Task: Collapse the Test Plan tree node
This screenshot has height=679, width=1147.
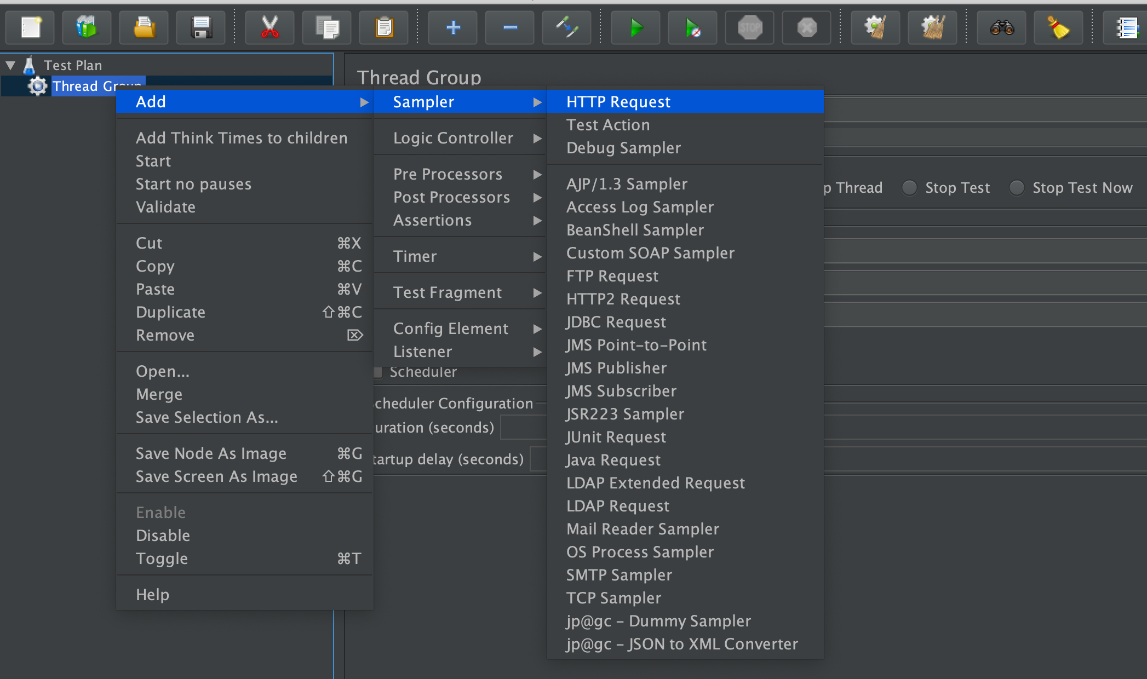Action: 10,65
